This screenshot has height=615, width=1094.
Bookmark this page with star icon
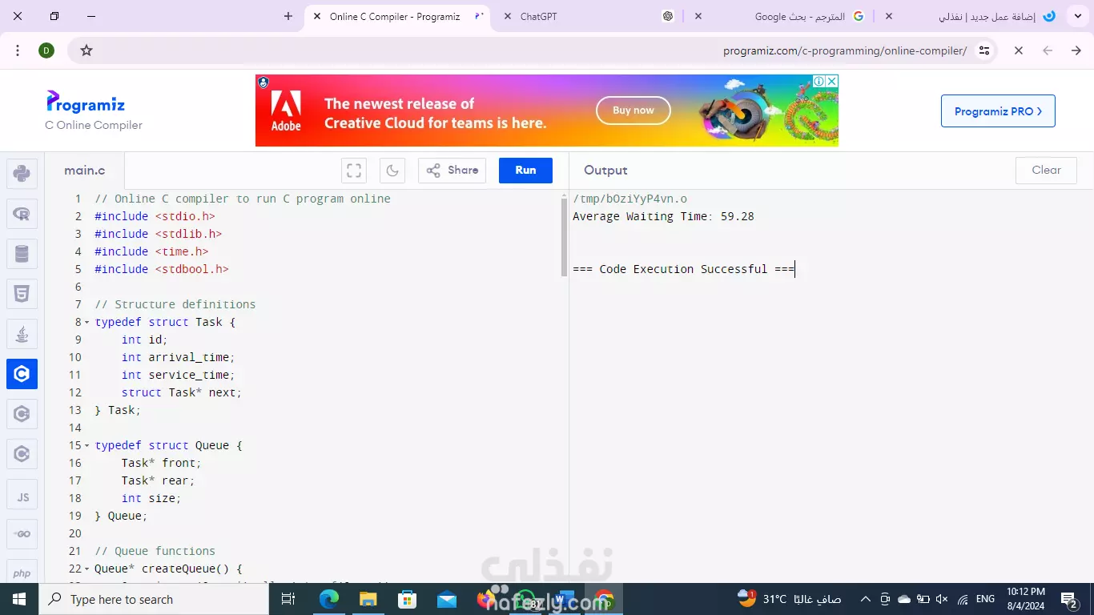86,50
